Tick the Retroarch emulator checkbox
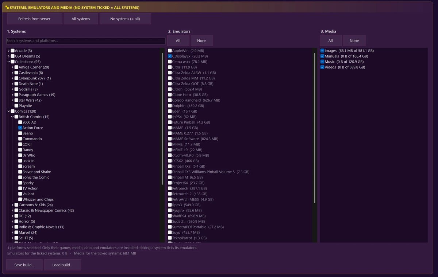438x277 pixels. [170, 188]
